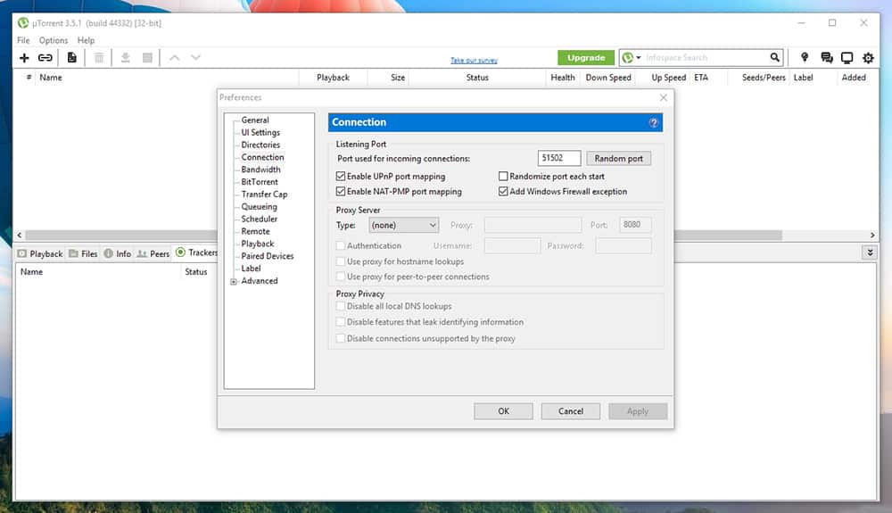892x513 pixels.
Task: Close the Preferences dialog with X
Action: (664, 98)
